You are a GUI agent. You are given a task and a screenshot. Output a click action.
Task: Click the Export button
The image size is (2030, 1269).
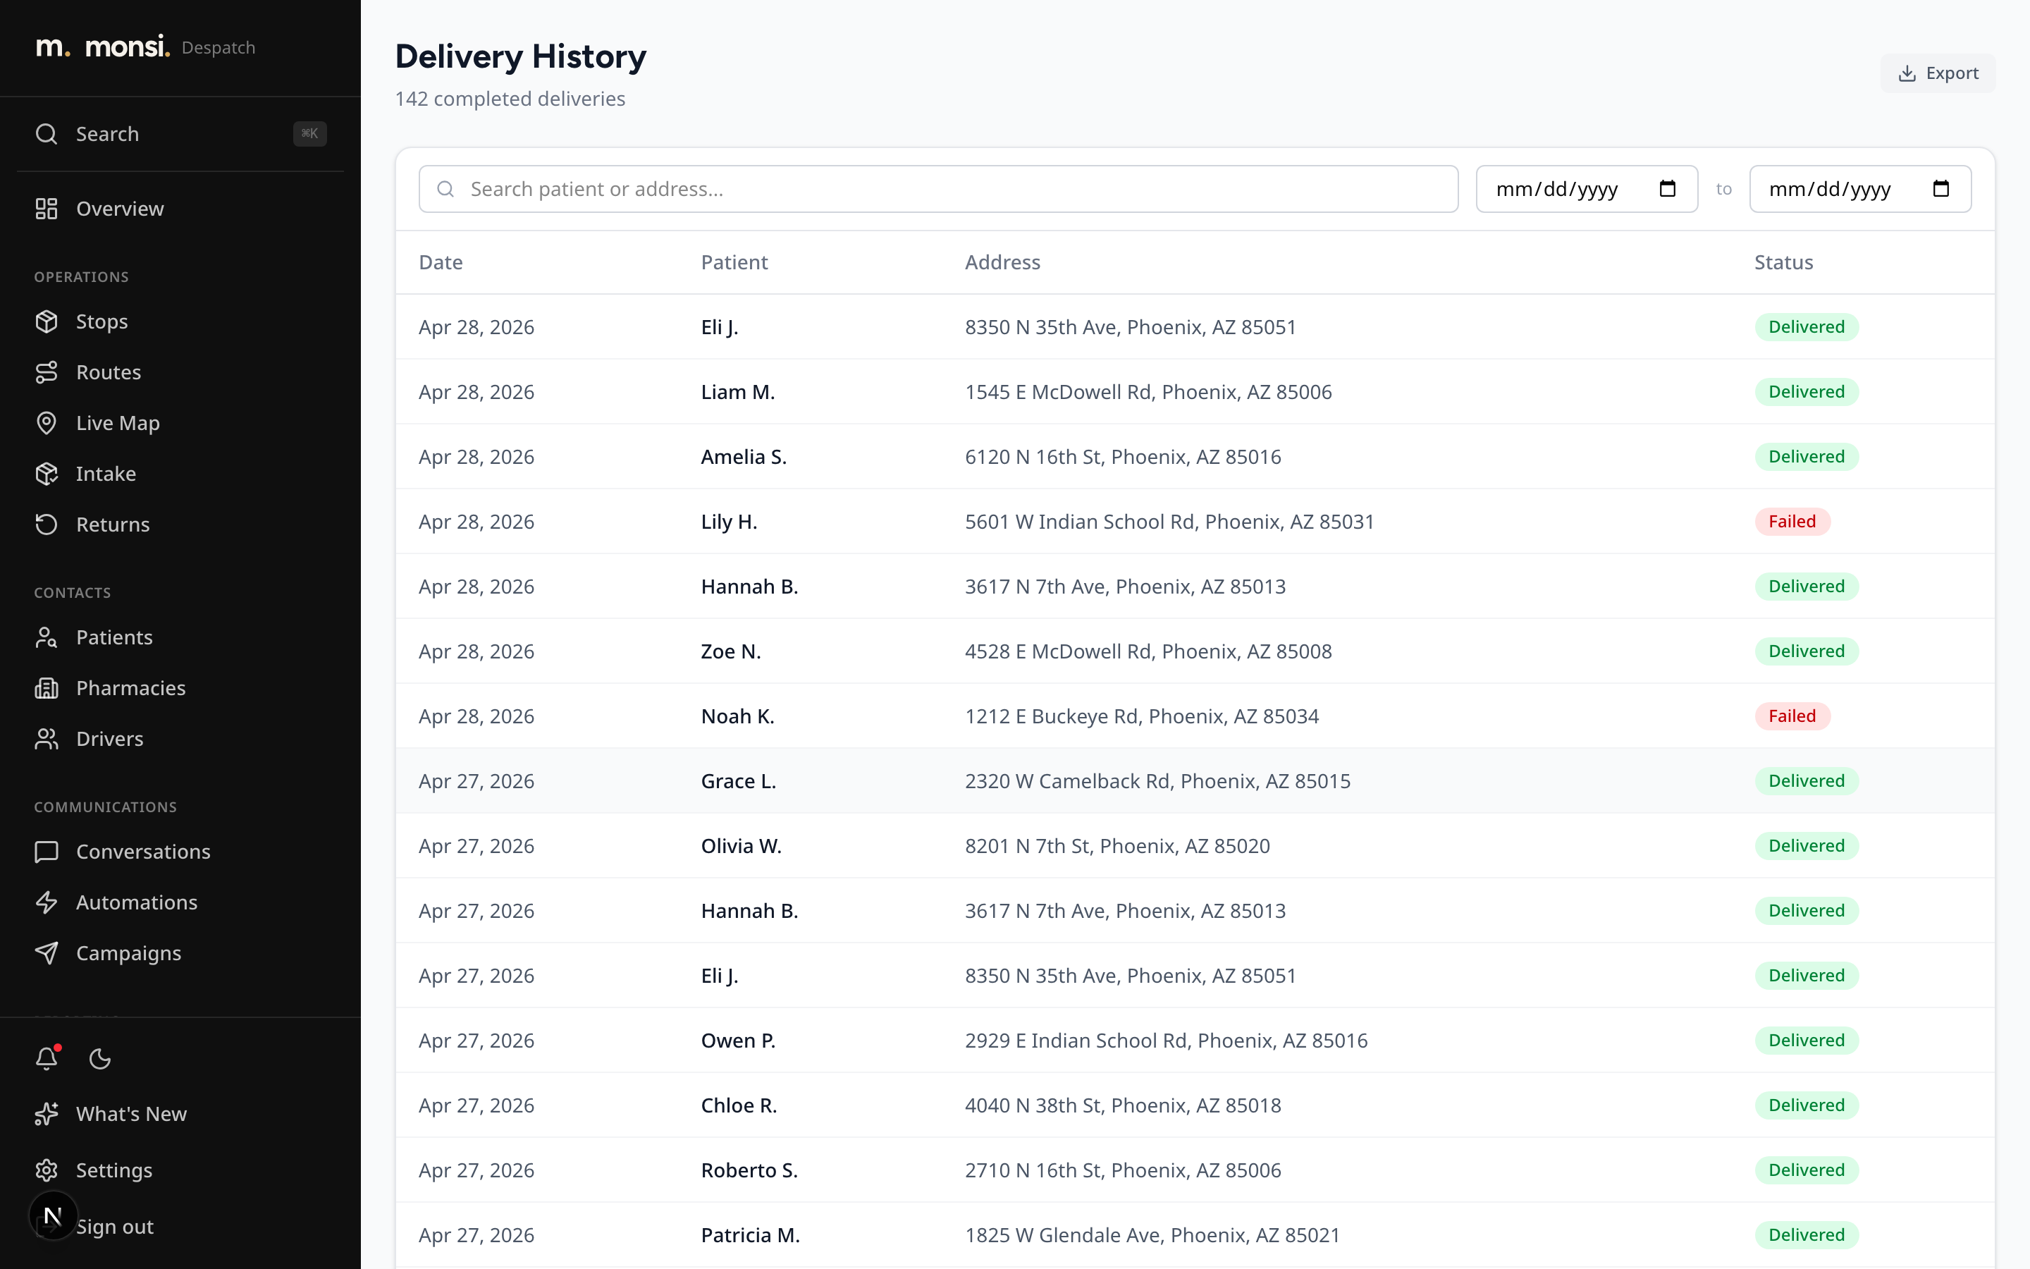(1938, 73)
